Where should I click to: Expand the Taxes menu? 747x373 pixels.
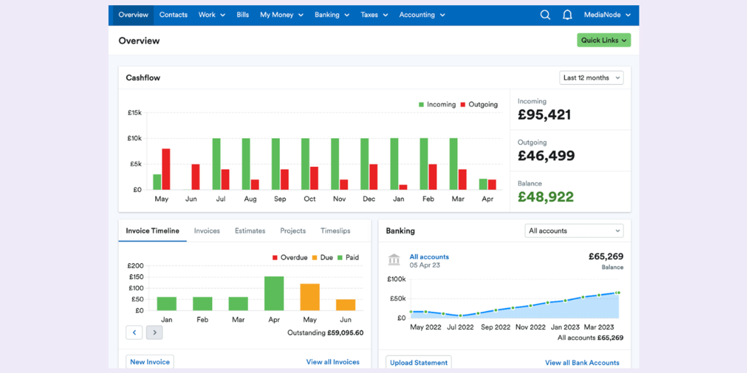click(374, 14)
